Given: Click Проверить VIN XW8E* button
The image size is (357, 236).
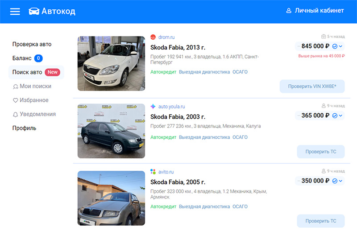Looking at the screenshot, I should pyautogui.click(x=312, y=86).
